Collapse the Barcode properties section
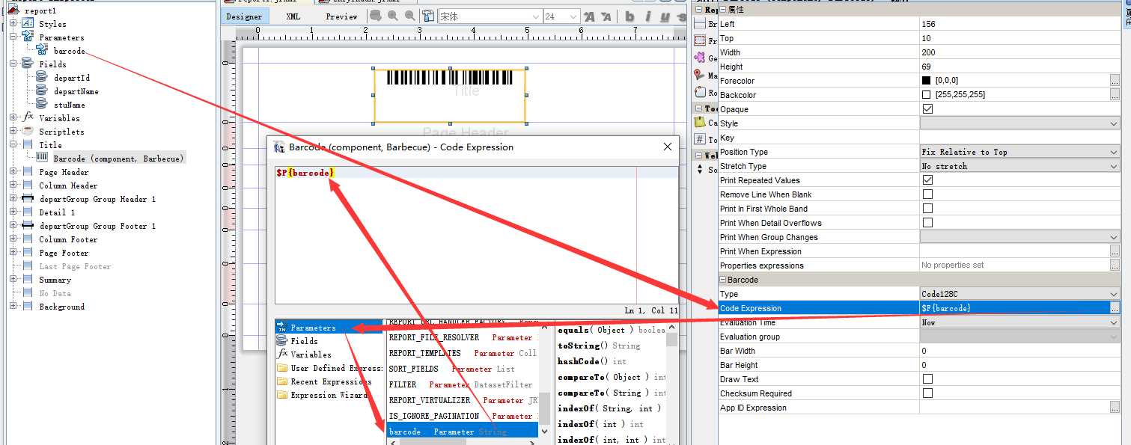 723,280
